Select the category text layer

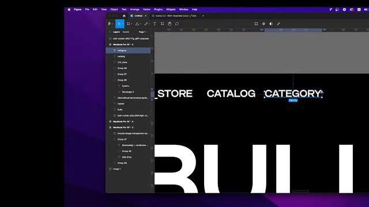click(128, 51)
